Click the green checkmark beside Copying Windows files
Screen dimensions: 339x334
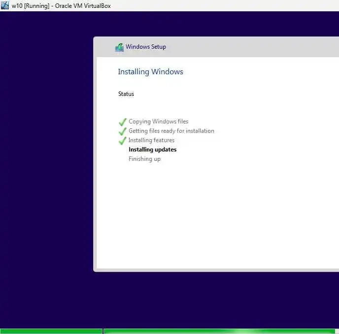(123, 122)
